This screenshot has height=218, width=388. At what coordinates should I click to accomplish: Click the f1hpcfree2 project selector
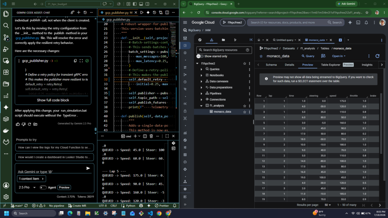click(233, 22)
